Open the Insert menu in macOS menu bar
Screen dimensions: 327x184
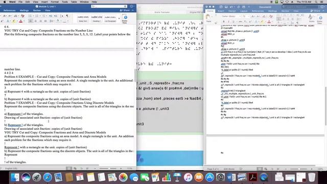tap(44, 2)
